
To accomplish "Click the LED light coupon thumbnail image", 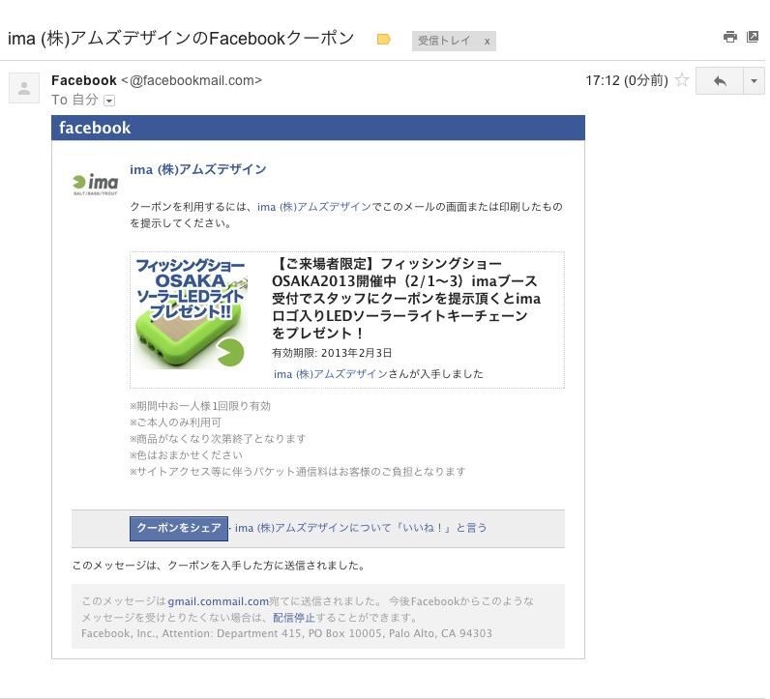I will 191,313.
